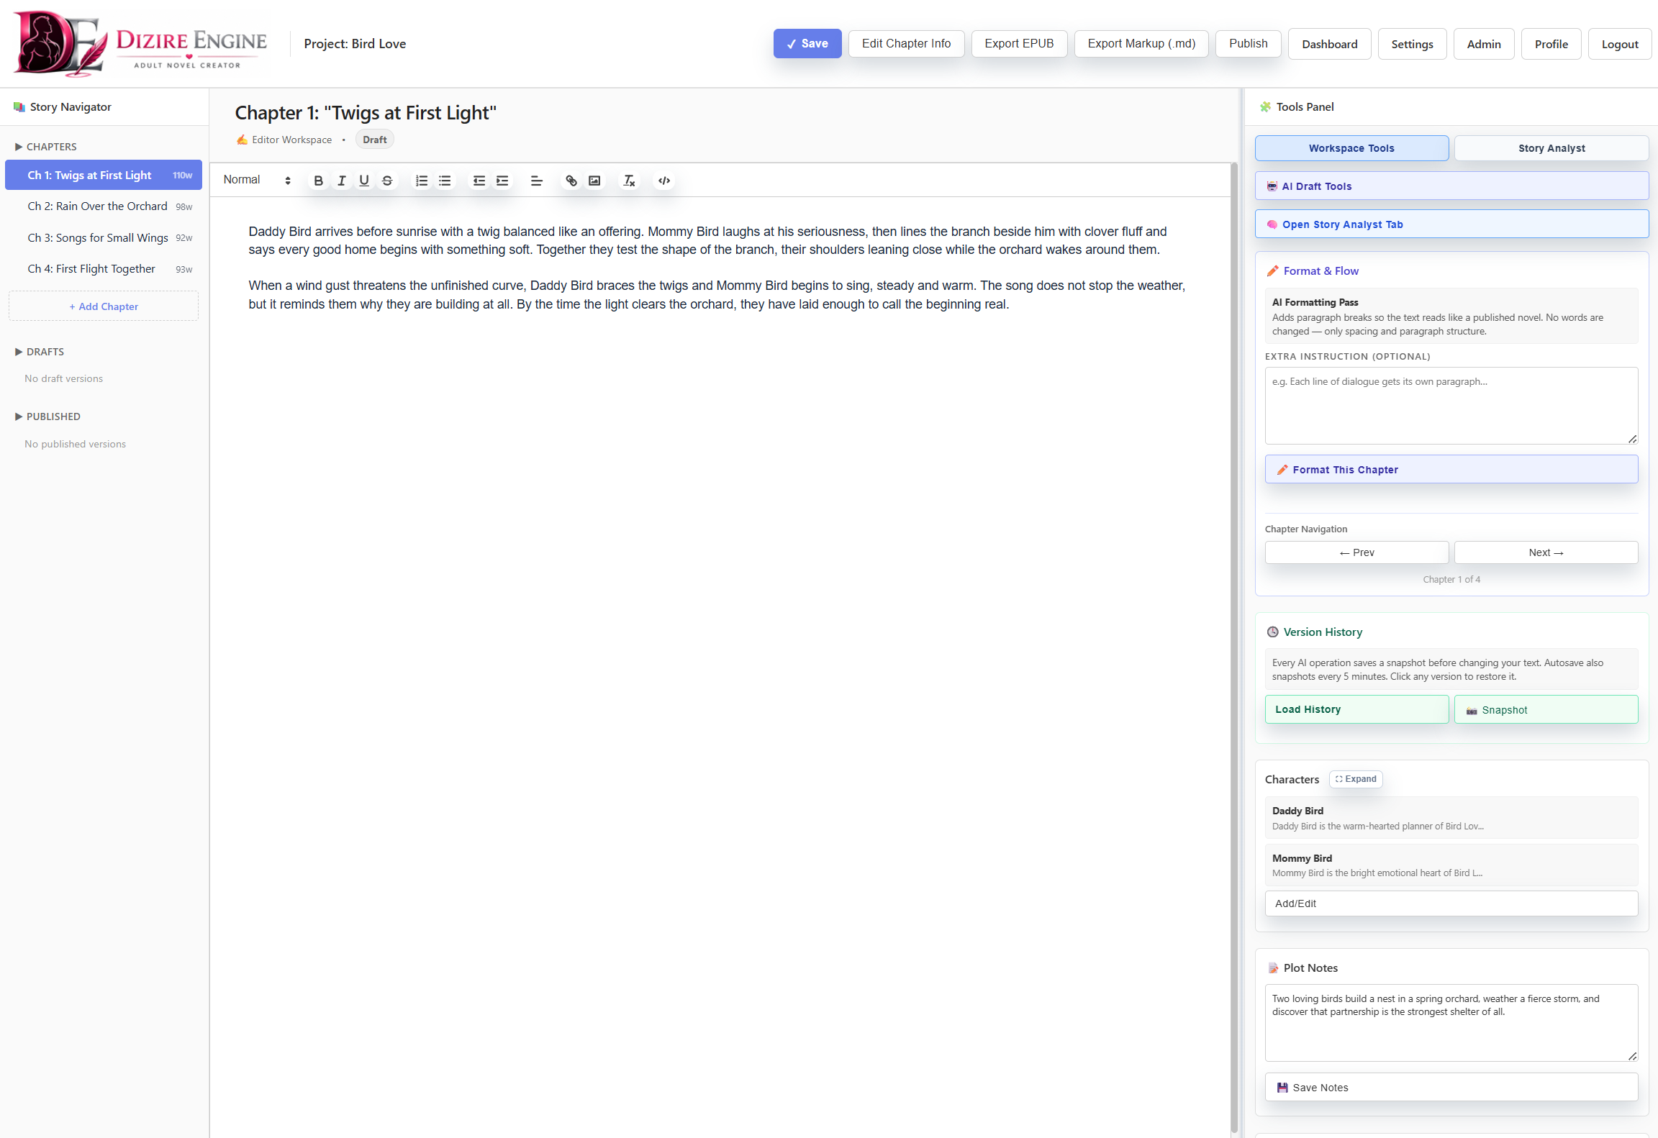Load version history
Image resolution: width=1658 pixels, height=1138 pixels.
coord(1356,709)
